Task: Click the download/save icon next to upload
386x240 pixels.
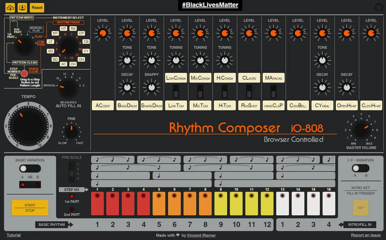Action: click(22, 8)
